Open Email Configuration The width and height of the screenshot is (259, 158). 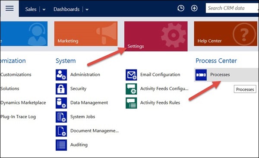pos(160,75)
